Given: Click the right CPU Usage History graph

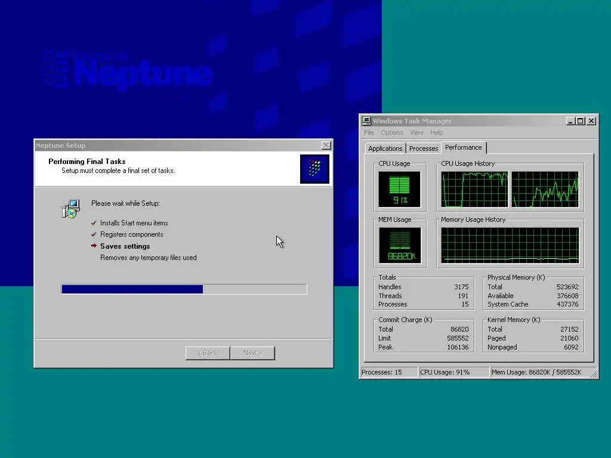Looking at the screenshot, I should point(545,189).
